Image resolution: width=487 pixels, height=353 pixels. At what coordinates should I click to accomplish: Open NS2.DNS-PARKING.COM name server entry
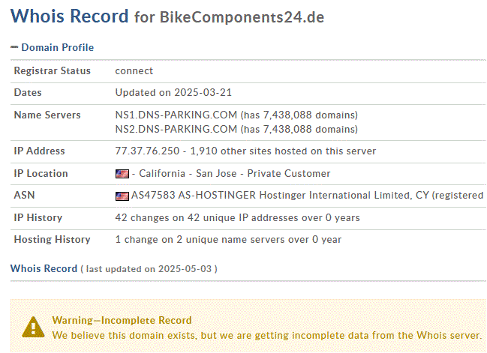point(176,129)
